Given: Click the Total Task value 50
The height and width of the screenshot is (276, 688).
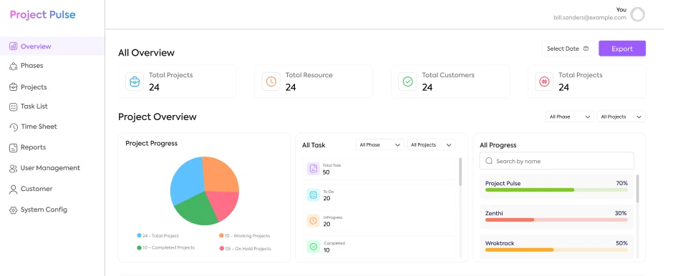Looking at the screenshot, I should tap(326, 172).
